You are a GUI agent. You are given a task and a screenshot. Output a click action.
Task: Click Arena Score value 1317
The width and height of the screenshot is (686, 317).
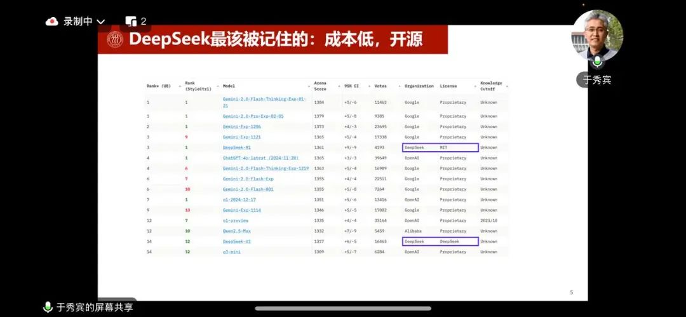[319, 241]
